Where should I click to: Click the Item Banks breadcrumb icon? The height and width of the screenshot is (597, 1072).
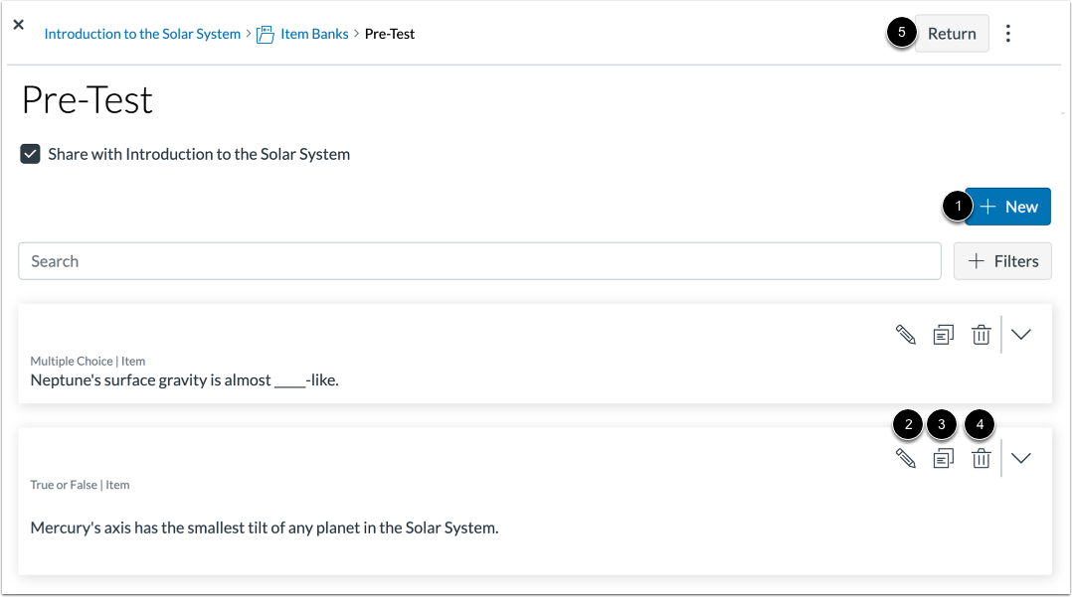265,33
